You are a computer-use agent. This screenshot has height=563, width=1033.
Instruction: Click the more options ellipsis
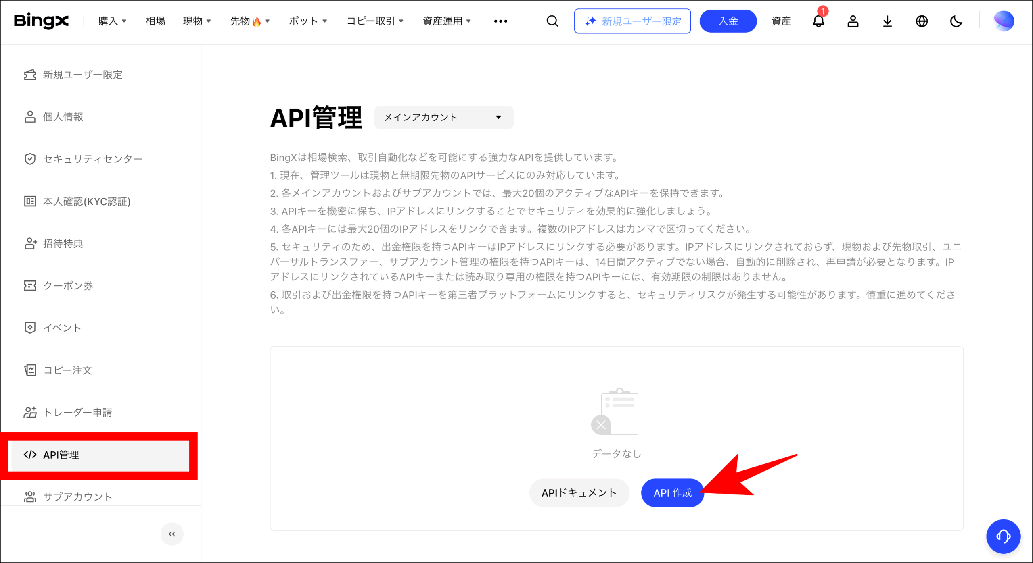[500, 21]
